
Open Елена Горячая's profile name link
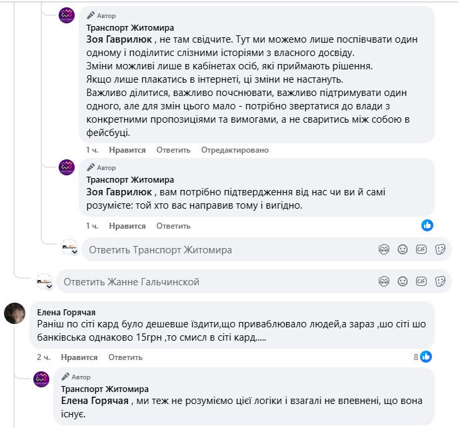coord(67,312)
